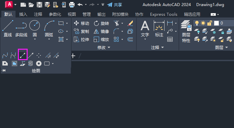Click the Explode tool icon

(130, 31)
